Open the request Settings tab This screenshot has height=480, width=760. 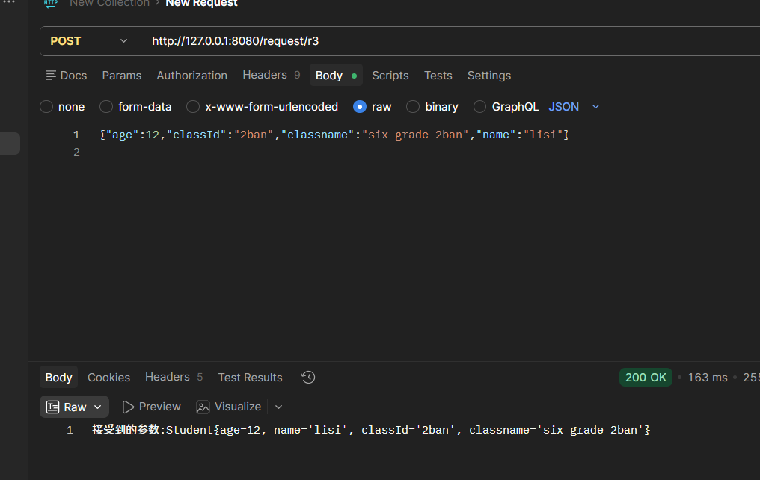pyautogui.click(x=489, y=76)
